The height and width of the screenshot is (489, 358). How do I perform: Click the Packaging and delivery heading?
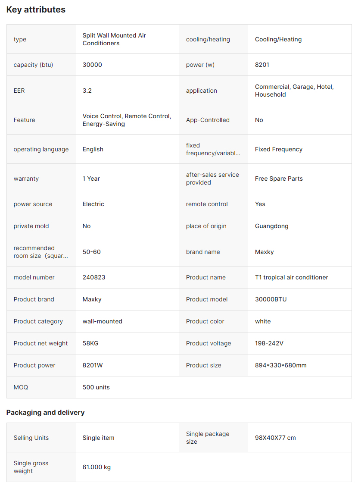click(x=45, y=412)
